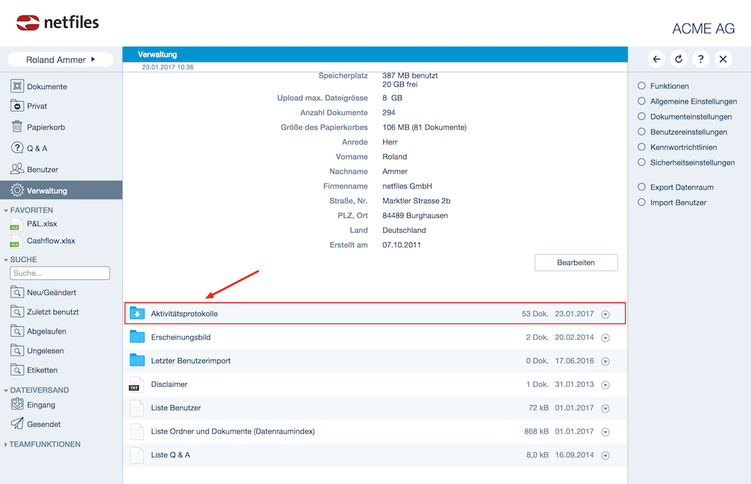Screen dimensions: 751x484
Task: Open the dropdown arrow for Aktivitätsprotokolle row
Action: point(605,314)
